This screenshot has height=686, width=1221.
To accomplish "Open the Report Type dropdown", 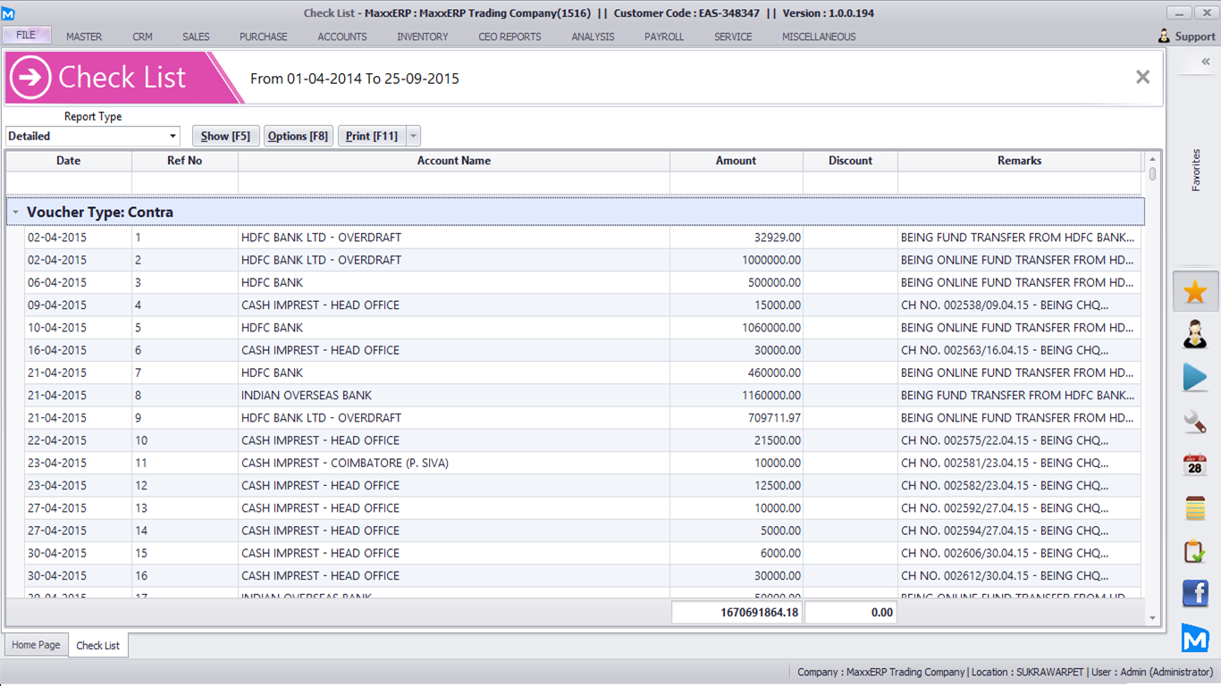I will pyautogui.click(x=173, y=137).
